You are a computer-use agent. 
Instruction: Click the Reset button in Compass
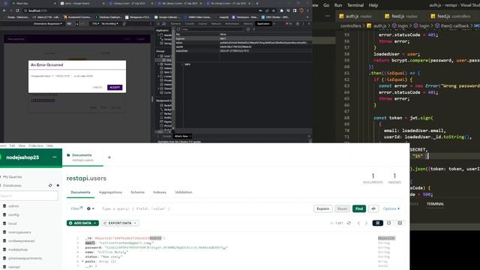click(x=342, y=208)
